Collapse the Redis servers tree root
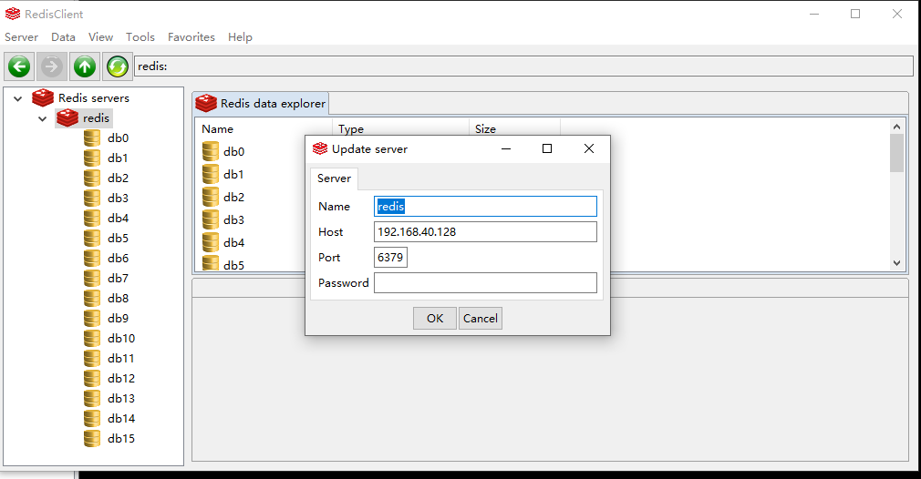The width and height of the screenshot is (921, 479). click(x=17, y=98)
